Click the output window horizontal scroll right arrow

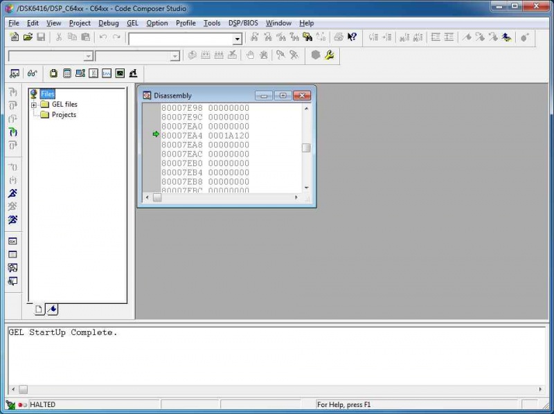[x=540, y=389]
